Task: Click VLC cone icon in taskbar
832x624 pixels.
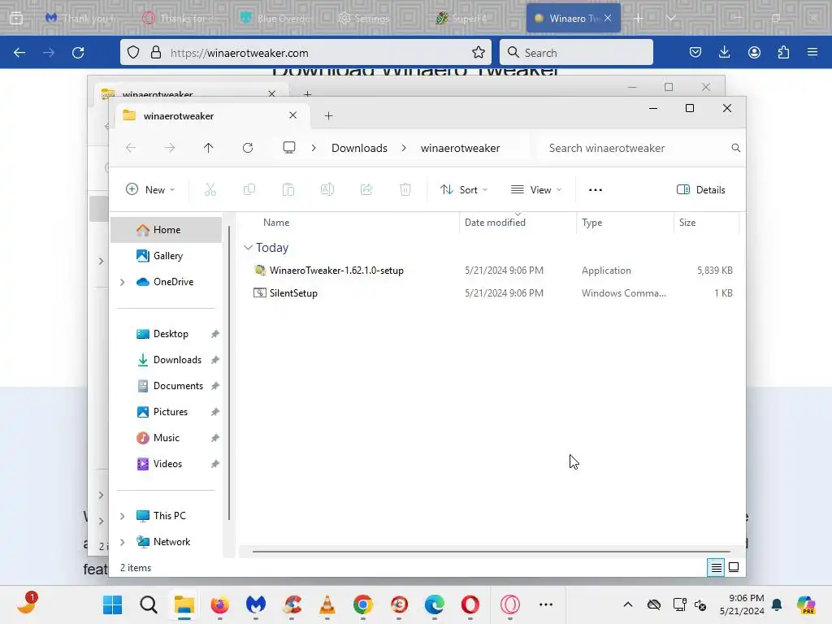Action: pyautogui.click(x=327, y=604)
